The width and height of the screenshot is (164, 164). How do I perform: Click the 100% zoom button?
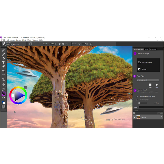tap(67, 44)
